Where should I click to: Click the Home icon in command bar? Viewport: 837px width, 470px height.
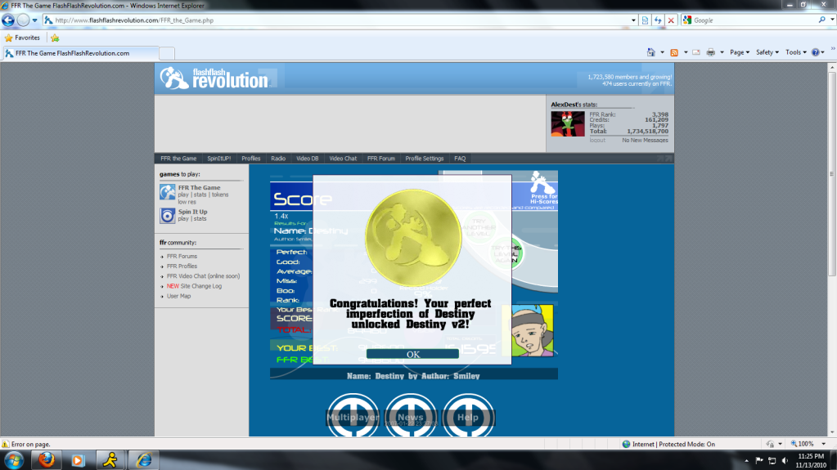(651, 52)
